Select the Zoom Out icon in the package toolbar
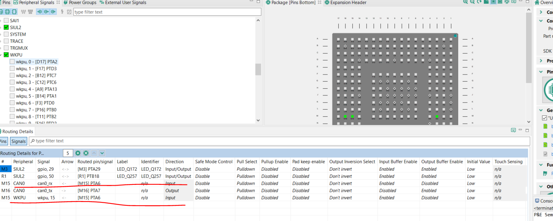This screenshot has height=221, width=553. click(472, 2)
